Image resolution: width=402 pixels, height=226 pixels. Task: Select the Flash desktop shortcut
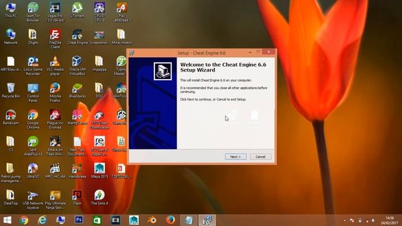[x=77, y=197]
